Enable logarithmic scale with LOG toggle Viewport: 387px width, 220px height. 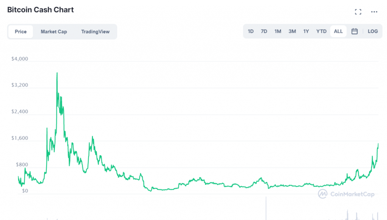click(373, 31)
